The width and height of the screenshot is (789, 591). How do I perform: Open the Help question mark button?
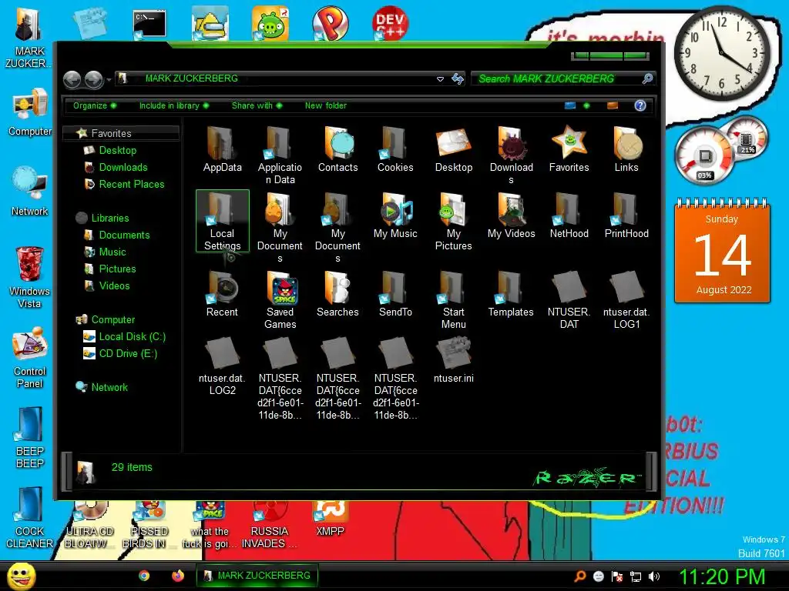pyautogui.click(x=640, y=105)
